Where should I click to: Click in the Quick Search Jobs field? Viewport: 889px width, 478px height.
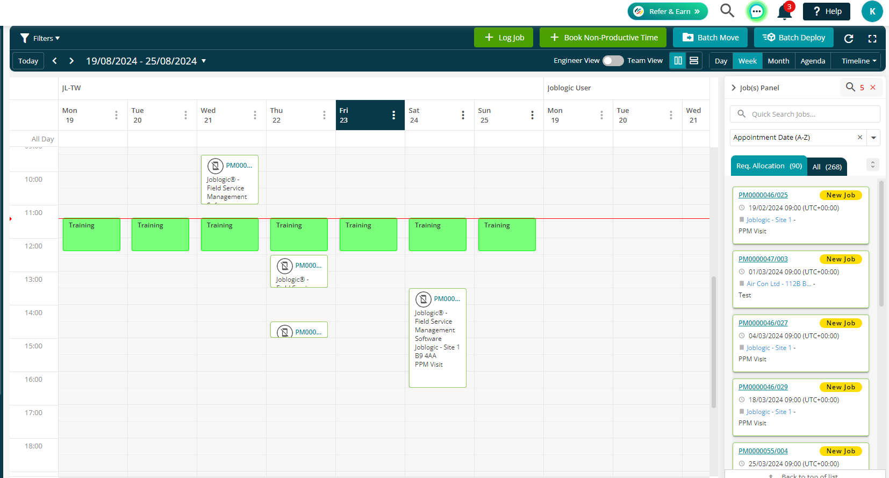[x=805, y=114]
